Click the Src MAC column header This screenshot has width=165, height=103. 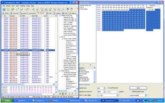coord(25,16)
